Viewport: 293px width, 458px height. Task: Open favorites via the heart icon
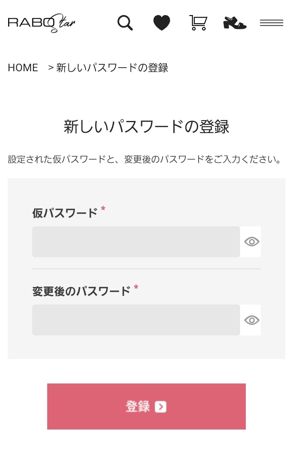tap(162, 22)
